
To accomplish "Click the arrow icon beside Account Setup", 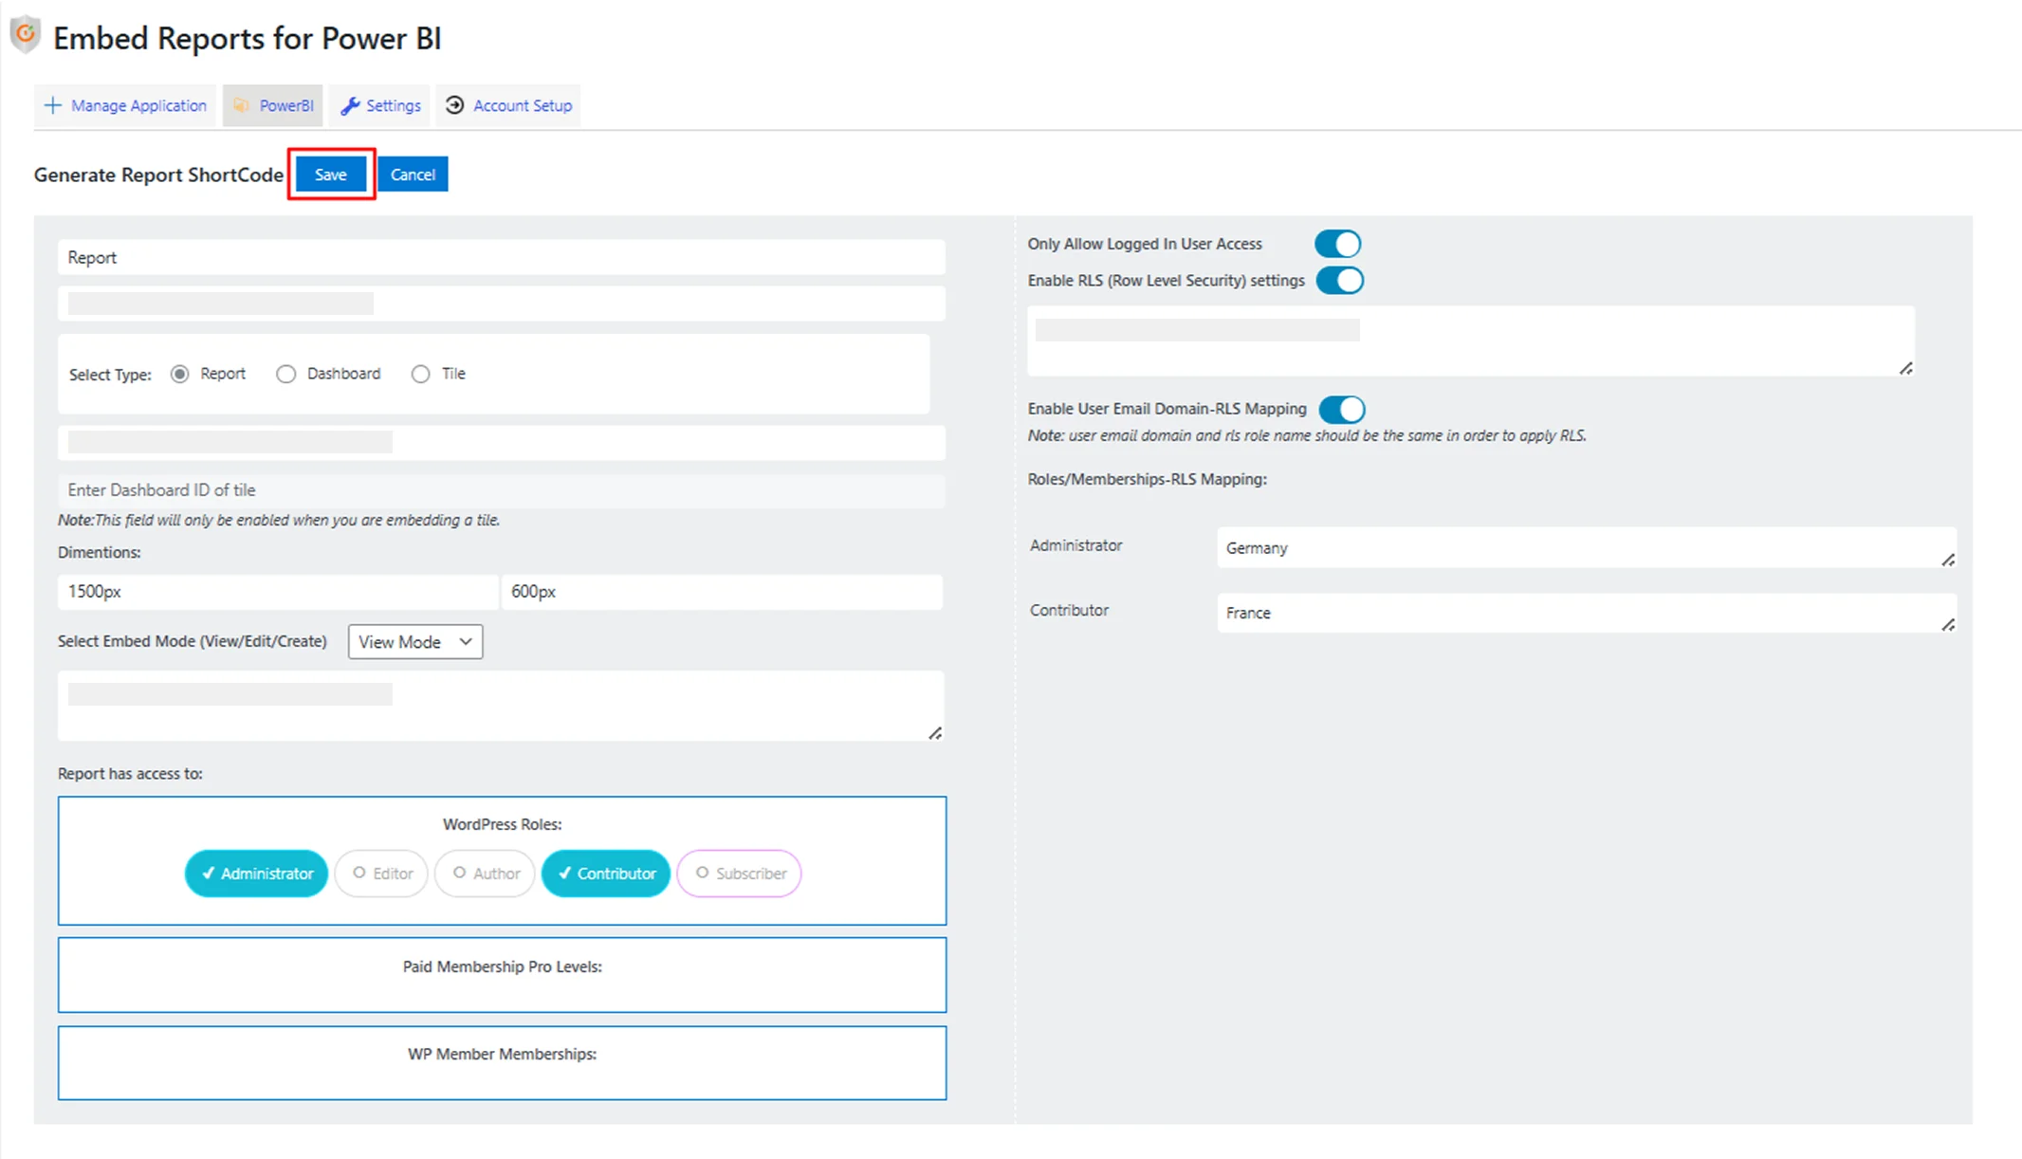I will (455, 105).
